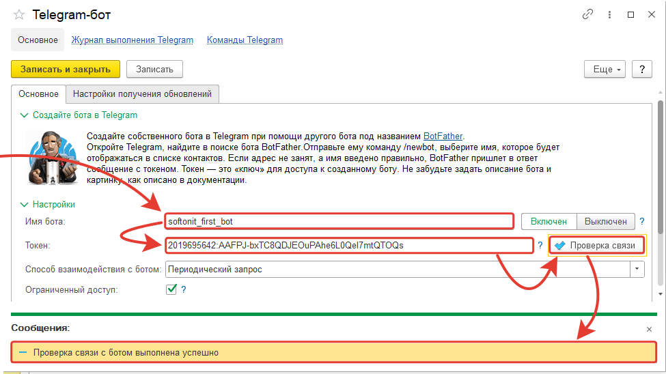
Task: Open the vertical three-dots window menu
Action: click(x=609, y=14)
